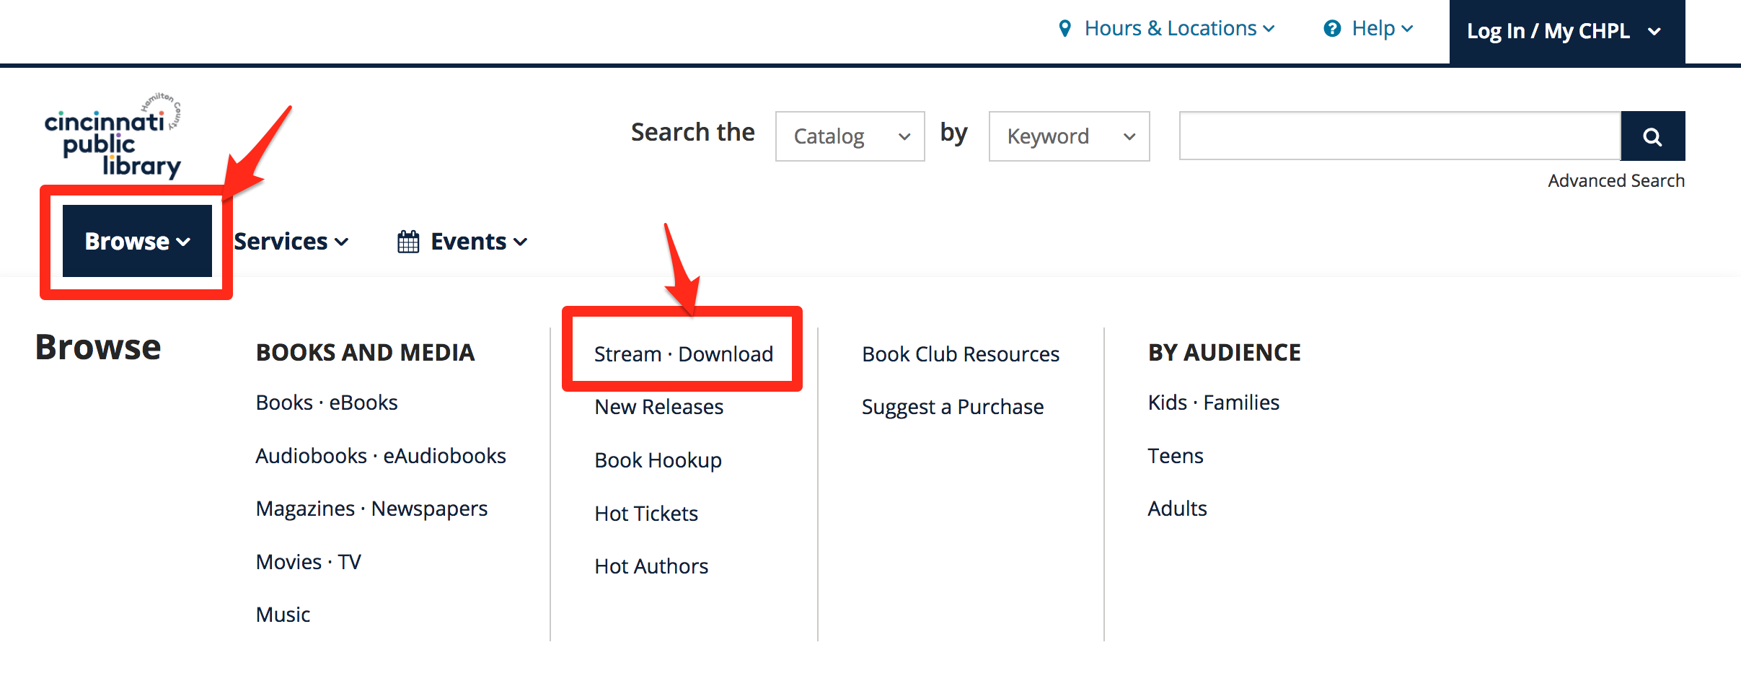This screenshot has height=681, width=1741.
Task: Open the Hot Authors link
Action: 651,566
